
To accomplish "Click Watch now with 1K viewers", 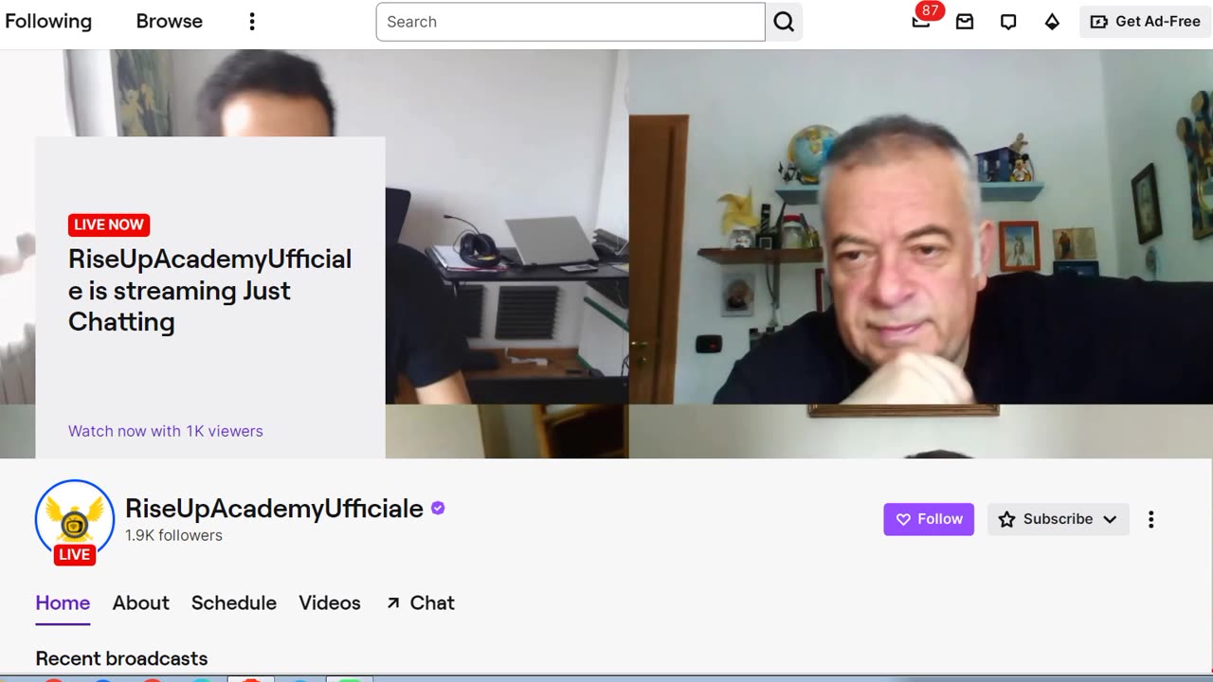I will tap(166, 431).
